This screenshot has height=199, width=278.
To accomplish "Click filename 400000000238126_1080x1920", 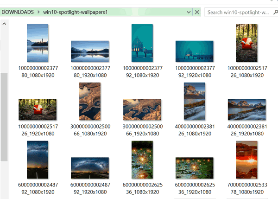I will [x=195, y=130].
